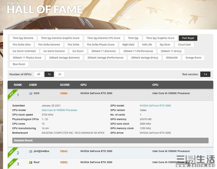Select Ice Storm Unlimited
The image size is (217, 169).
tap(24, 51)
